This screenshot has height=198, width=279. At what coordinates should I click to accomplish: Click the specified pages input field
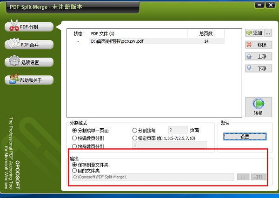(x=169, y=145)
